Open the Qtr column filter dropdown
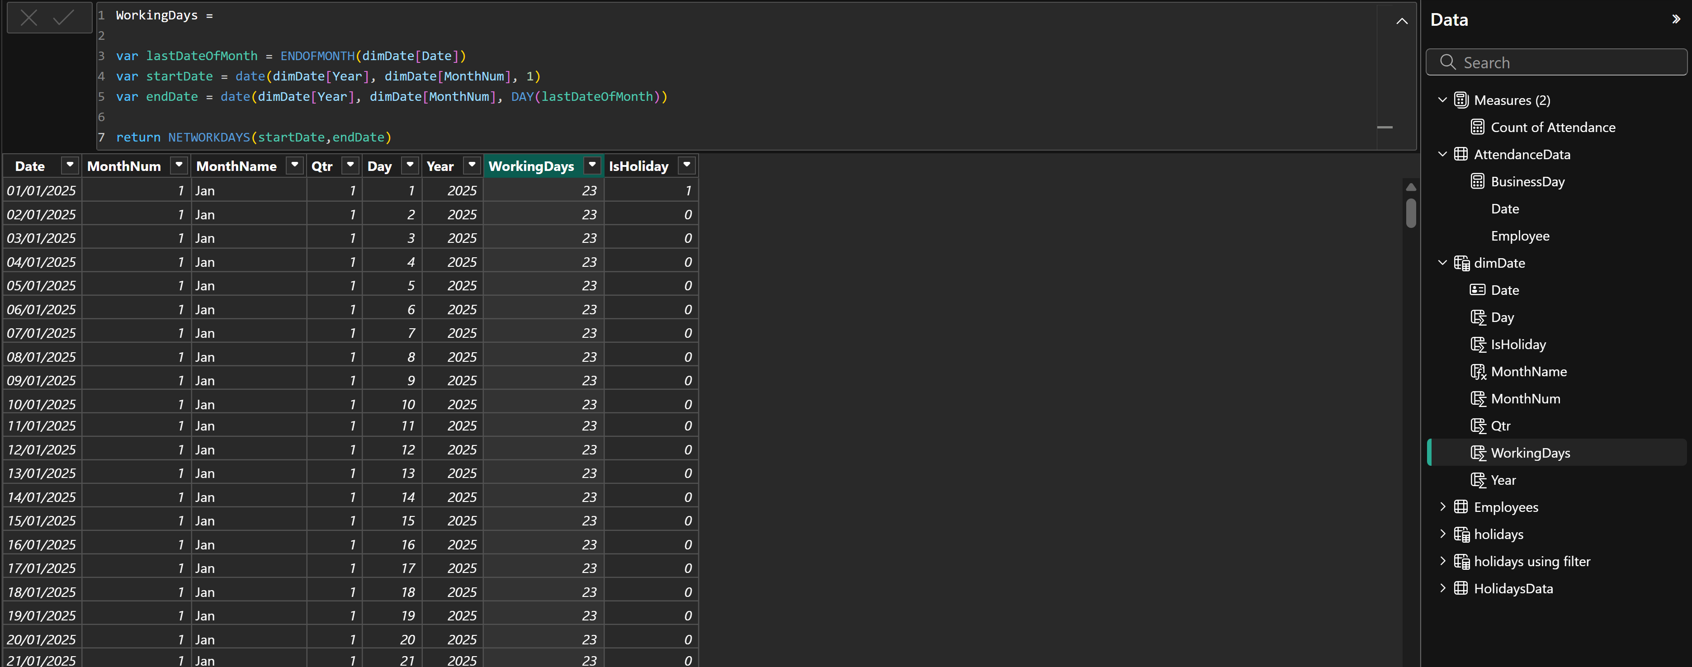The width and height of the screenshot is (1692, 667). point(351,166)
